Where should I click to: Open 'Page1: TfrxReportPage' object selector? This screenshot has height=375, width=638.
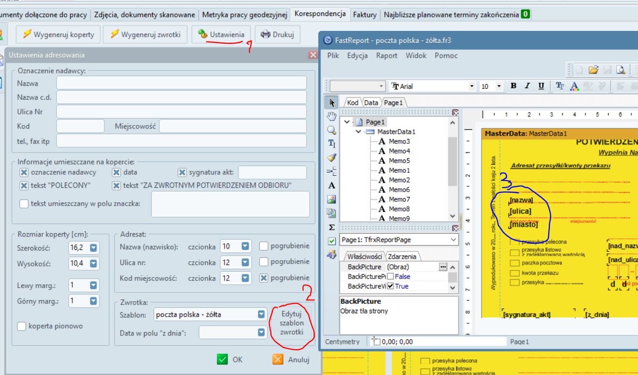[400, 240]
